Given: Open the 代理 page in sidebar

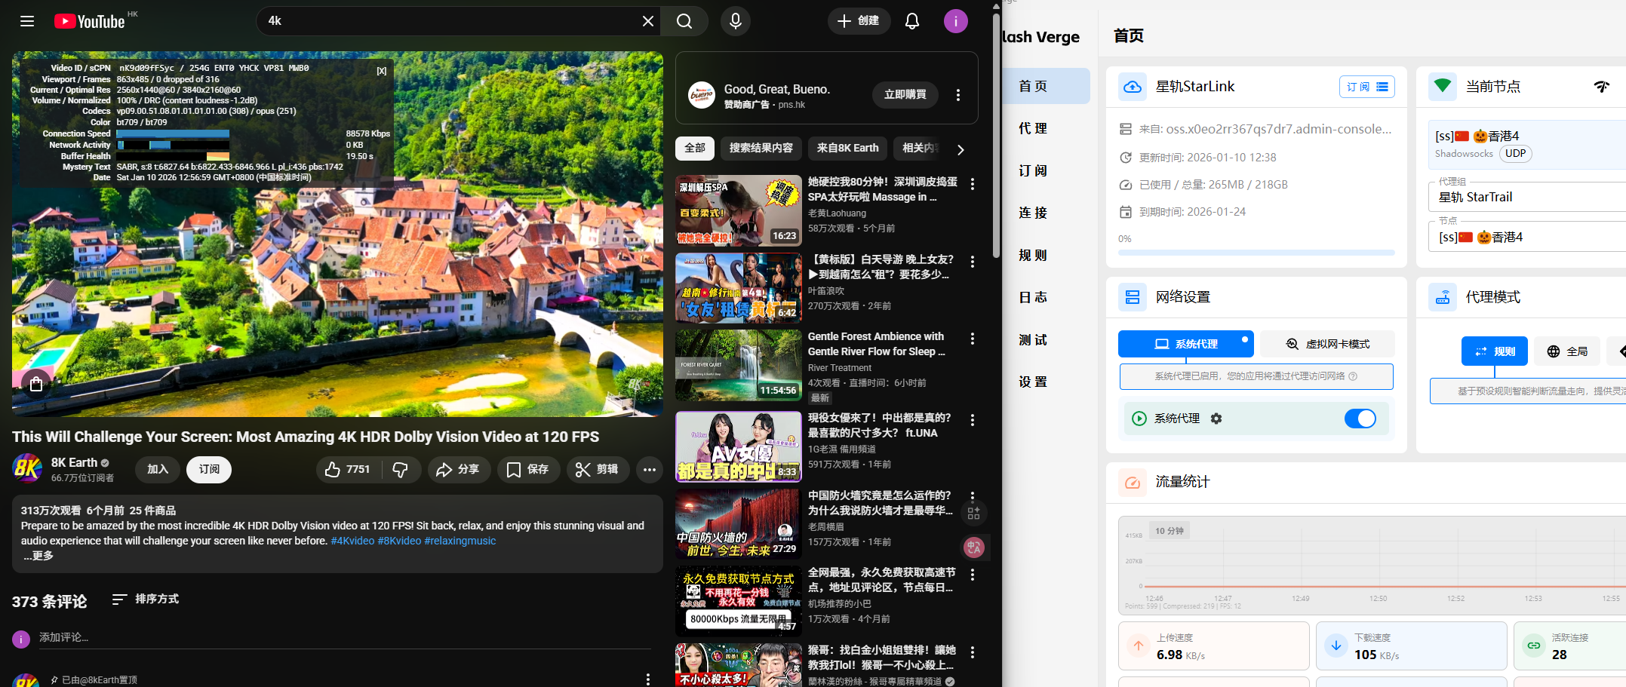Looking at the screenshot, I should tap(1033, 129).
